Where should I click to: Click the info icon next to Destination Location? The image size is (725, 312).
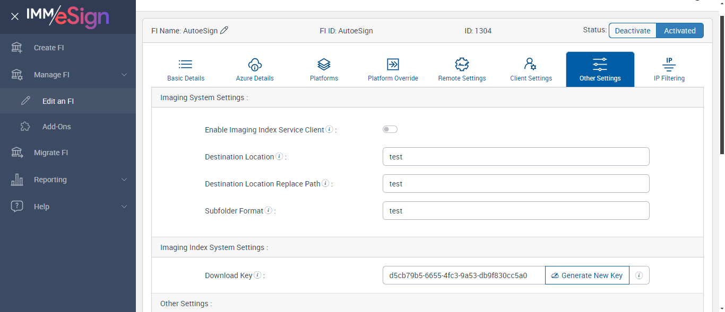point(279,157)
